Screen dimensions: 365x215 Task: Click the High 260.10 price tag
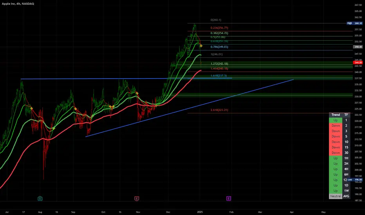pos(354,23)
